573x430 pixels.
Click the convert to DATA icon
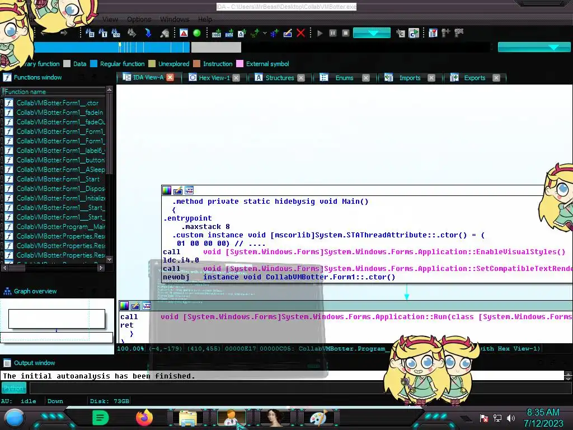229,33
